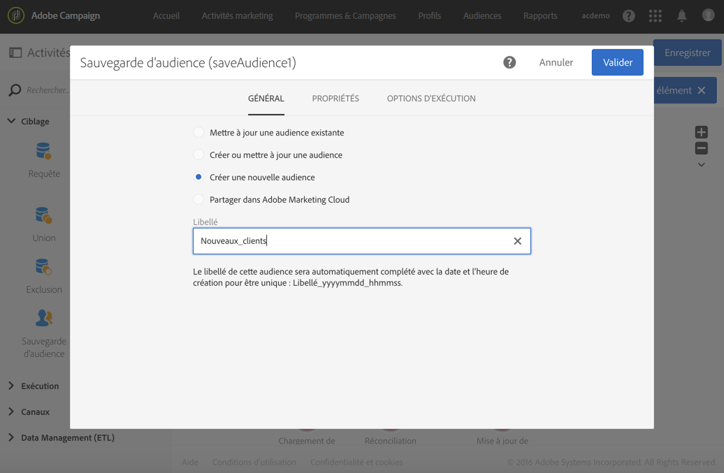The height and width of the screenshot is (473, 724).
Task: Click the Valider button
Action: click(x=617, y=62)
